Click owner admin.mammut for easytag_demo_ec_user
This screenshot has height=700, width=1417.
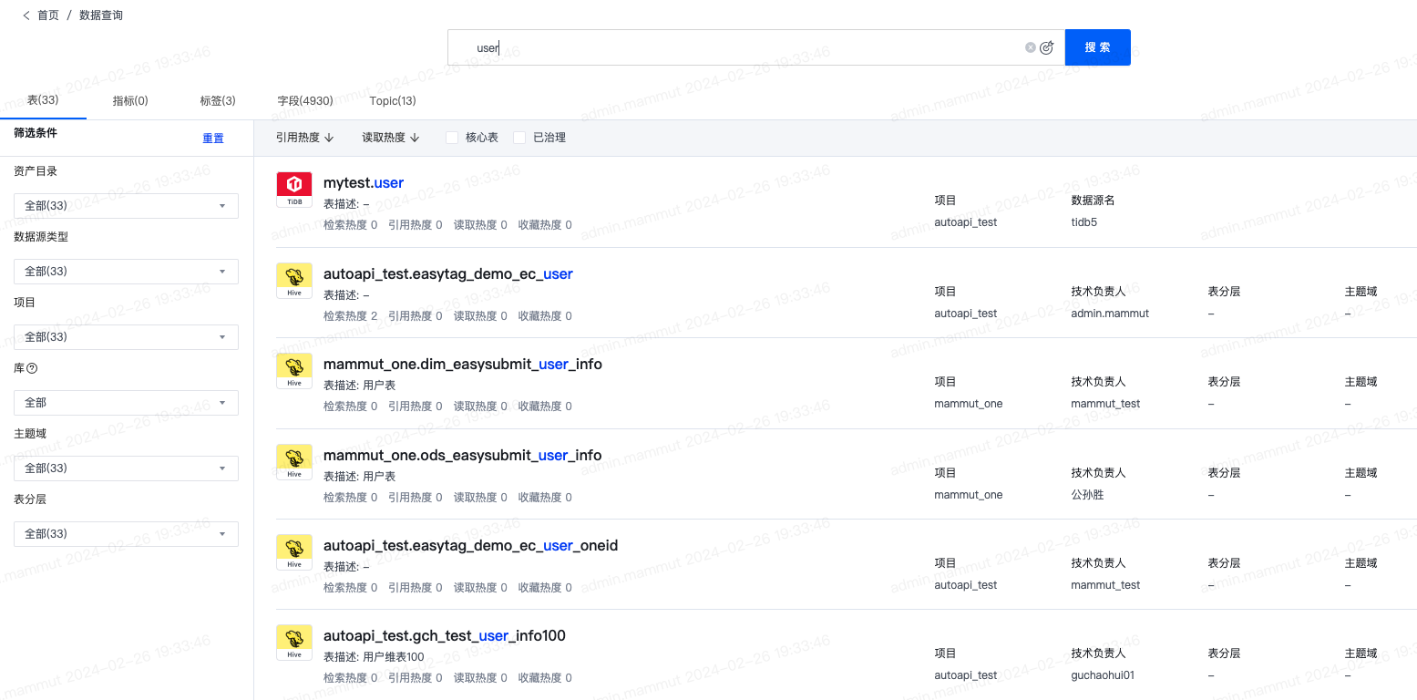click(1110, 313)
